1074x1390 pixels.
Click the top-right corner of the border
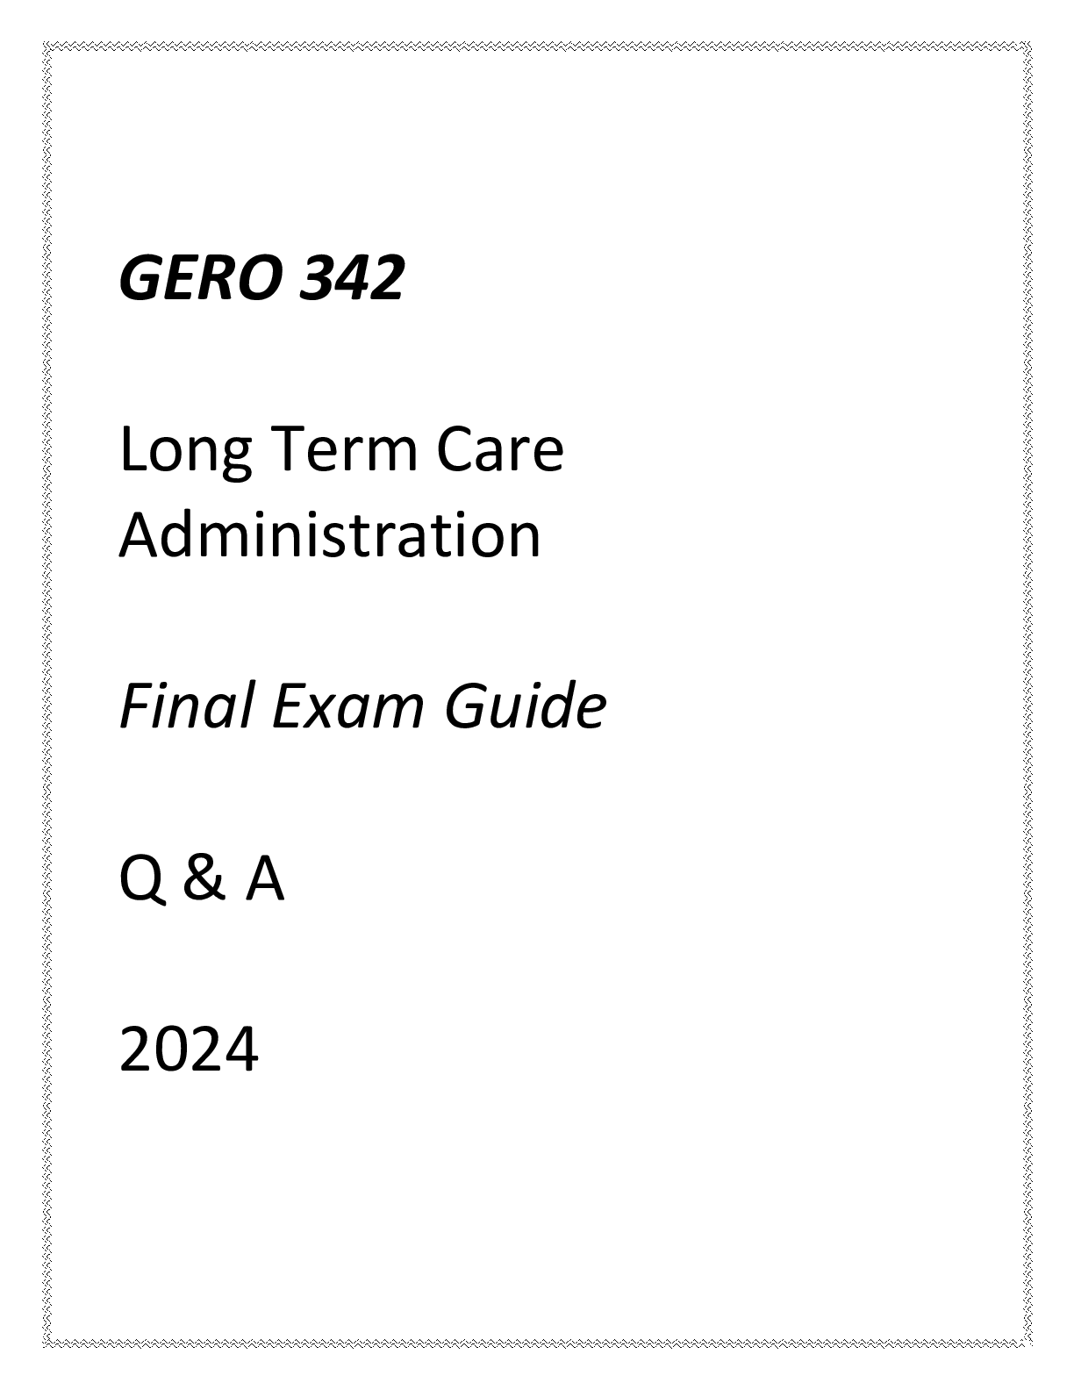[1028, 45]
